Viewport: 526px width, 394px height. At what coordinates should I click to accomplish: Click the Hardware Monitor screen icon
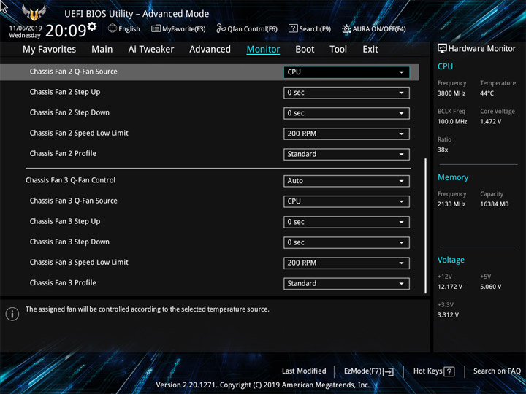(442, 49)
